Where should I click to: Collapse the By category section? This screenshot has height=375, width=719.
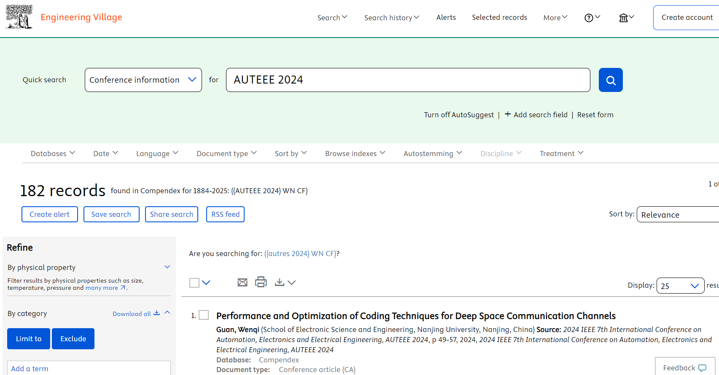pyautogui.click(x=167, y=313)
